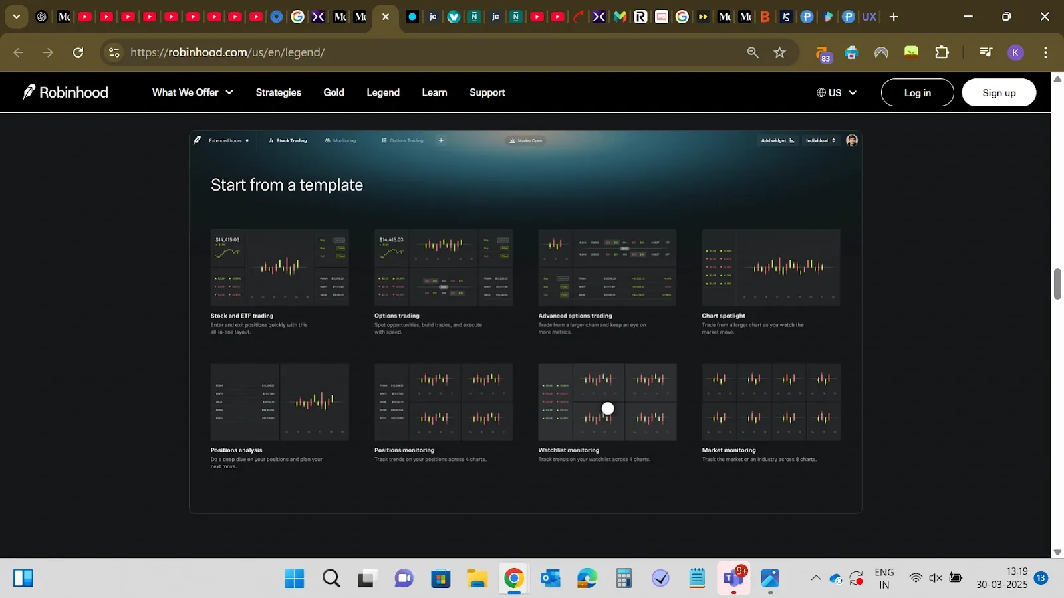Click the plus icon to add a new tab

point(441,140)
